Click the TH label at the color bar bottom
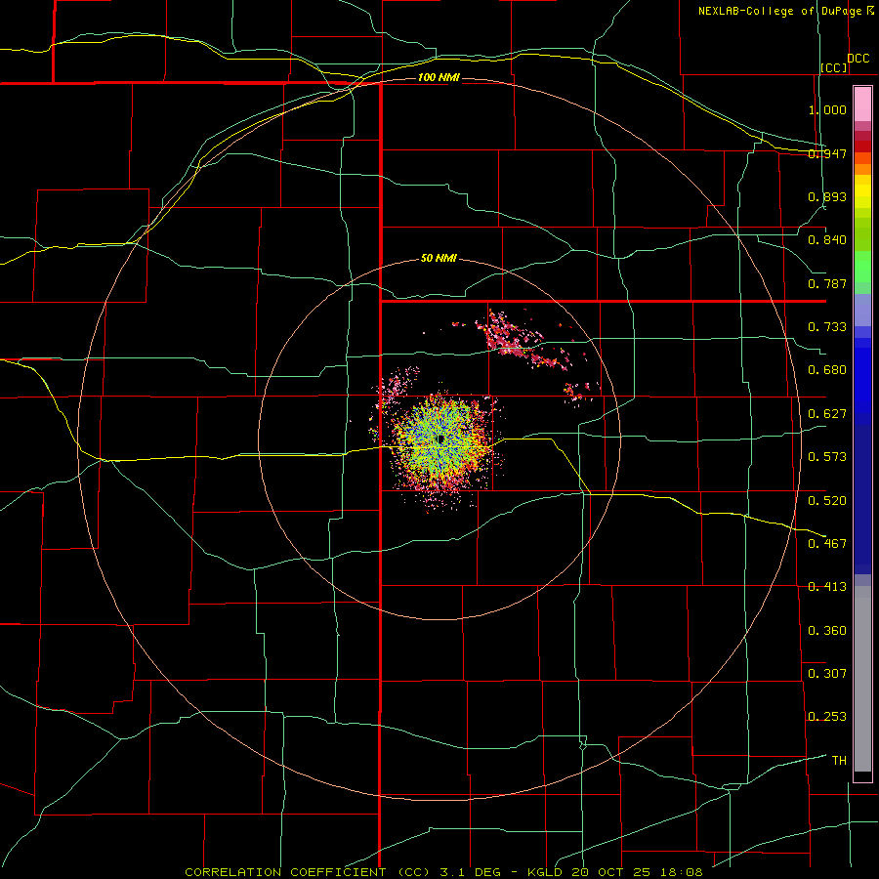The height and width of the screenshot is (879, 879). [839, 761]
